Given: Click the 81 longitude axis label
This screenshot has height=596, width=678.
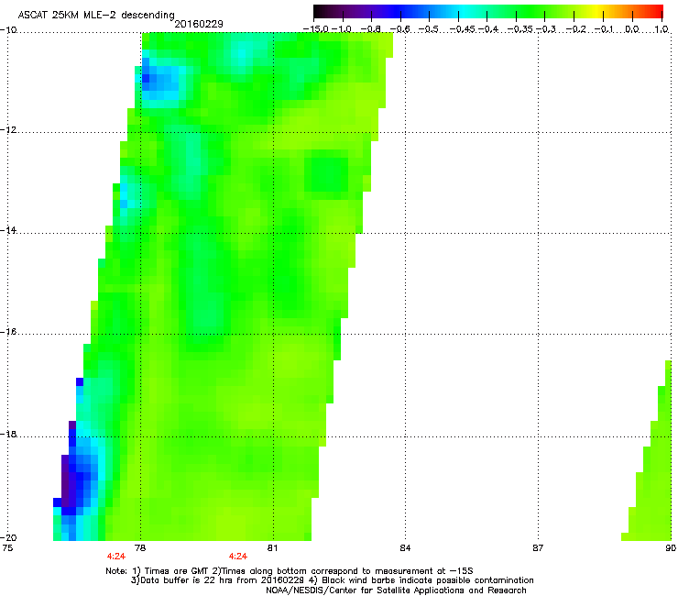Looking at the screenshot, I should tap(272, 548).
